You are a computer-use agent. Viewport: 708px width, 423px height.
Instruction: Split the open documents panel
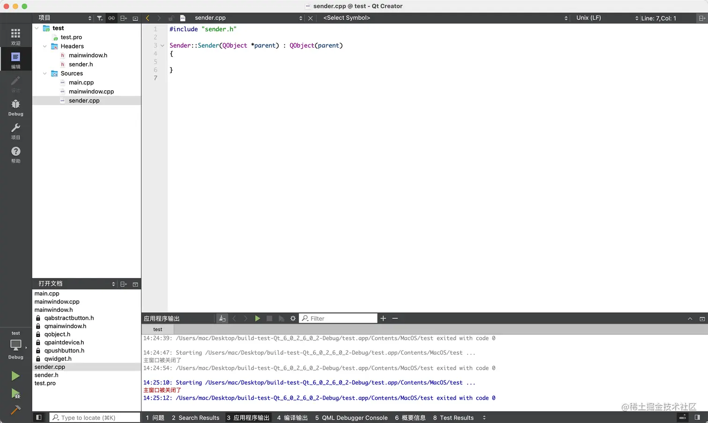pos(124,284)
